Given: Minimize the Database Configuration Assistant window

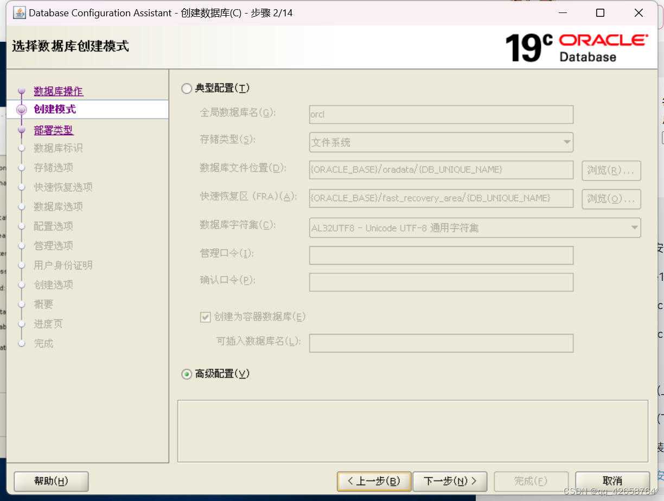Looking at the screenshot, I should point(563,13).
